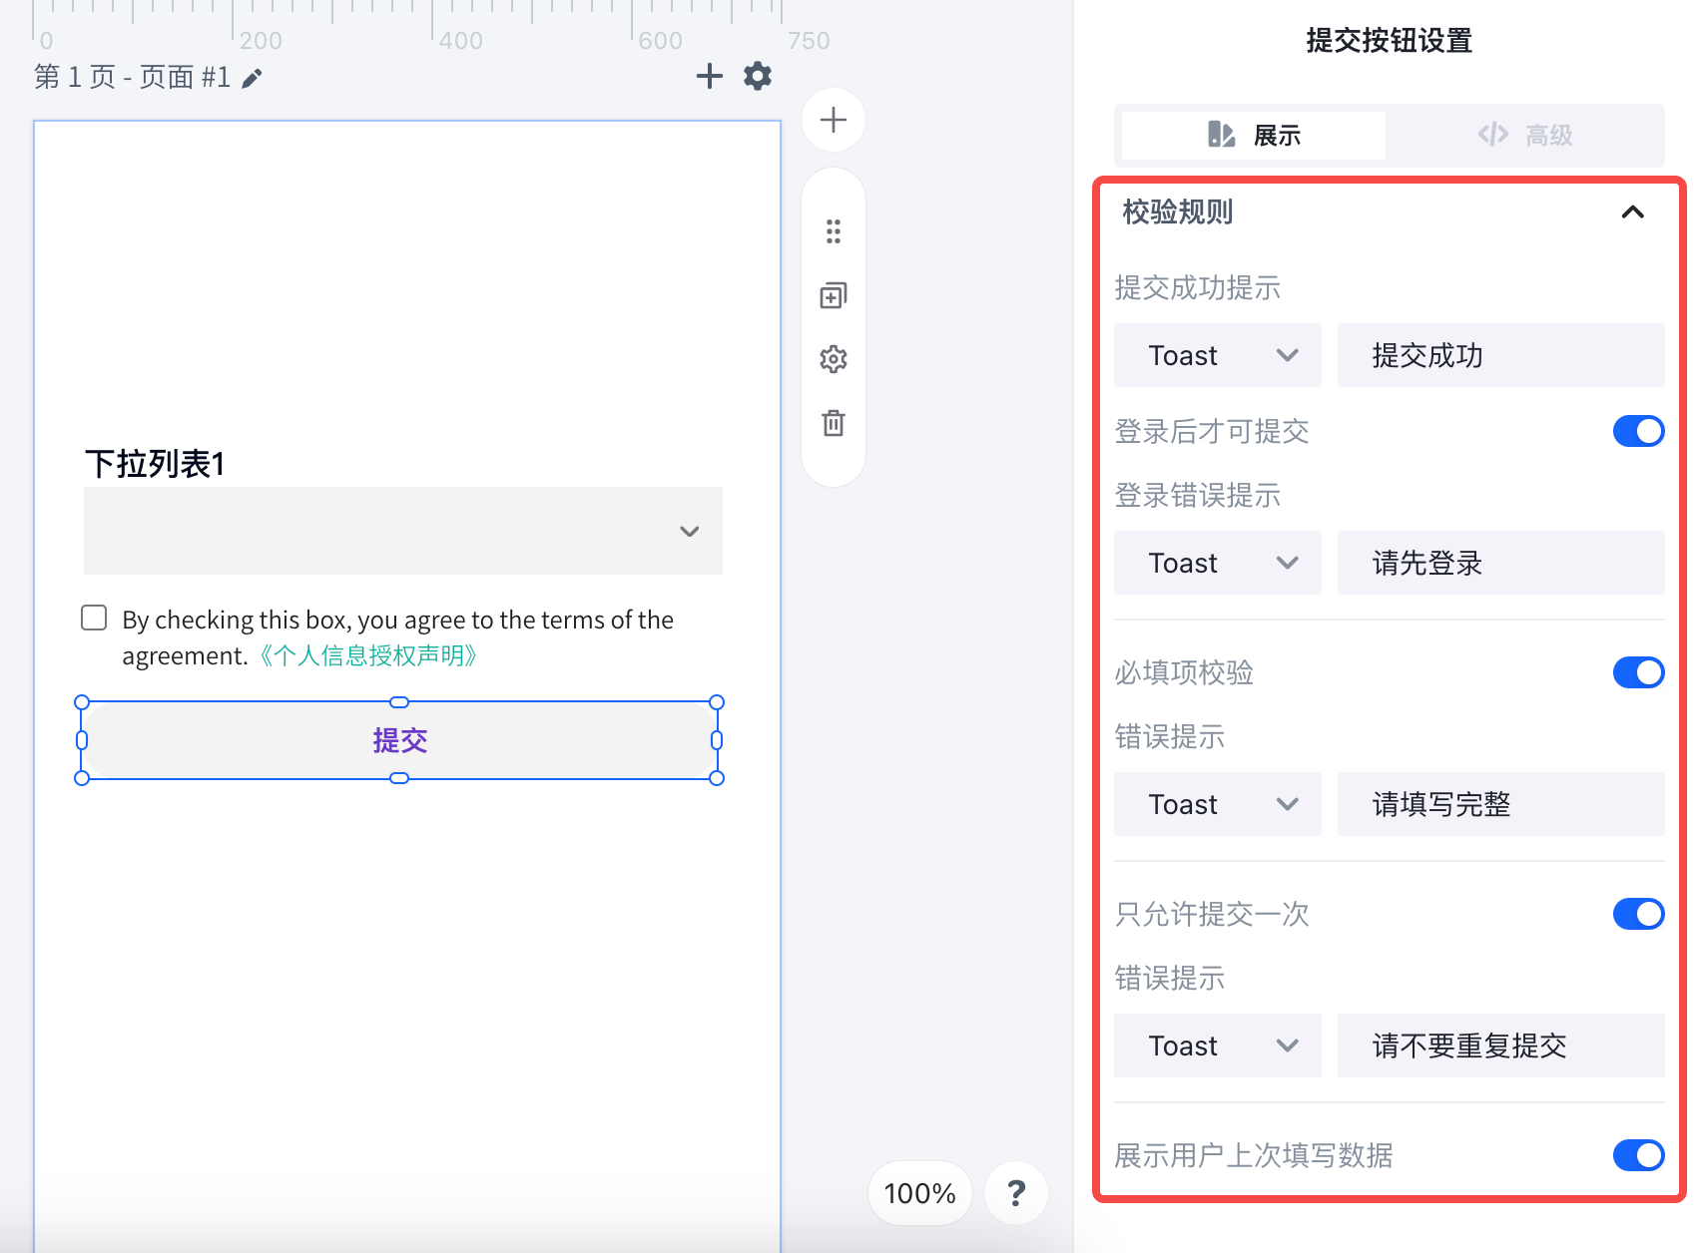Click the six-dot drag handle in the floating toolbar
Image resolution: width=1703 pixels, height=1253 pixels.
(834, 231)
